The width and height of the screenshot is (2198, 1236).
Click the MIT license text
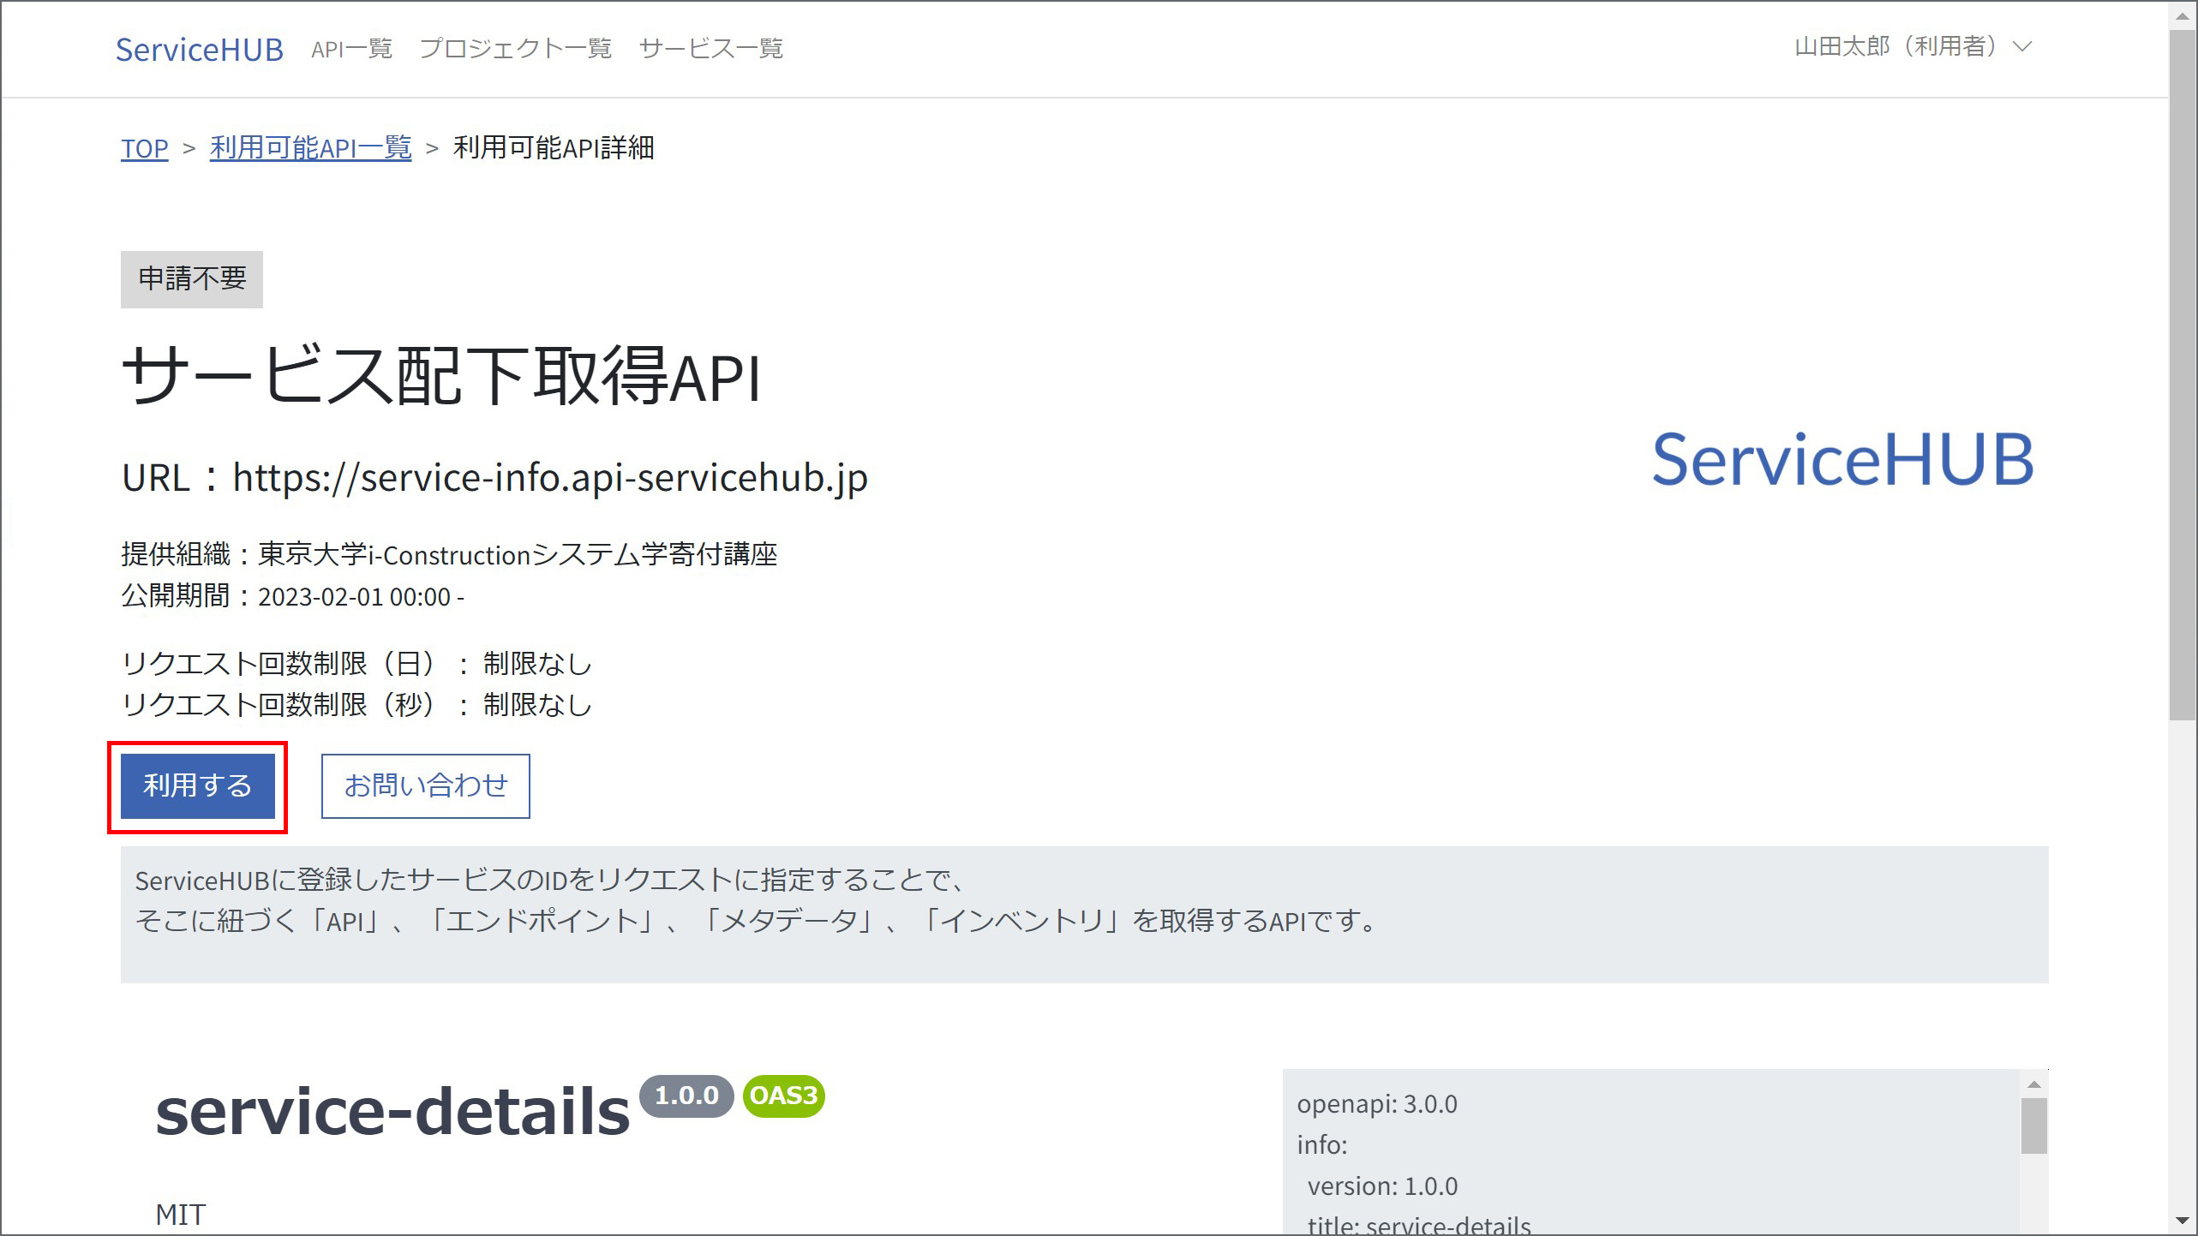tap(181, 1215)
